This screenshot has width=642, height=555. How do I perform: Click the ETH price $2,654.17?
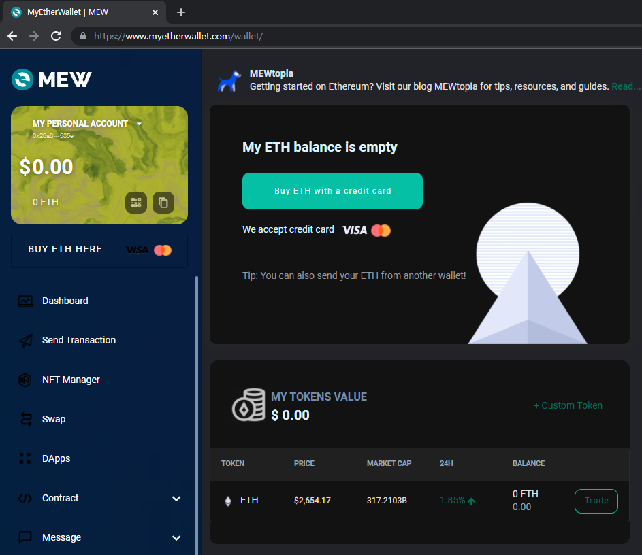(x=312, y=501)
